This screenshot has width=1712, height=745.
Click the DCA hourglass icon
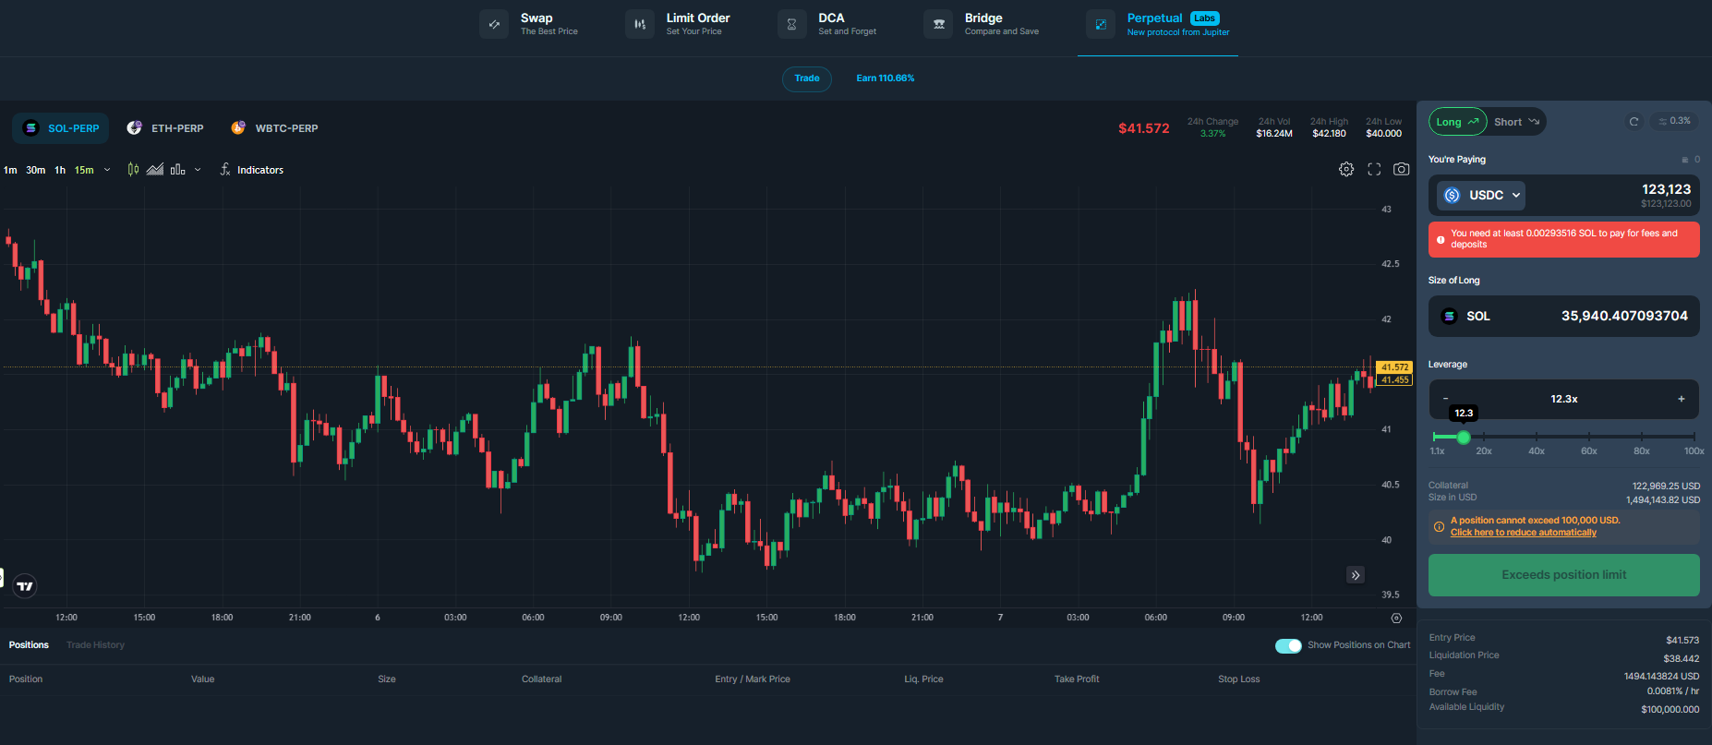[x=791, y=24]
